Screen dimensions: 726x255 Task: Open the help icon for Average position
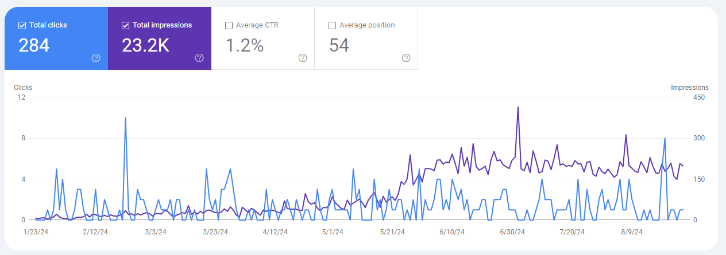click(x=406, y=58)
